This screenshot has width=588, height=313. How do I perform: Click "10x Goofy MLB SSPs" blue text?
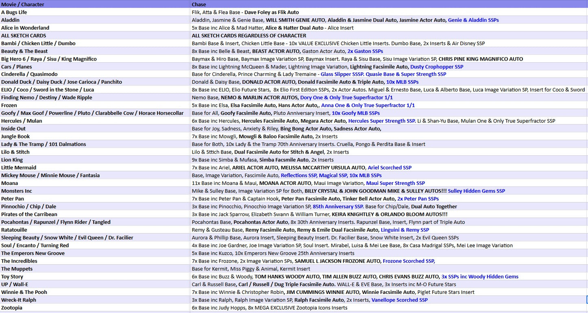tap(356, 113)
